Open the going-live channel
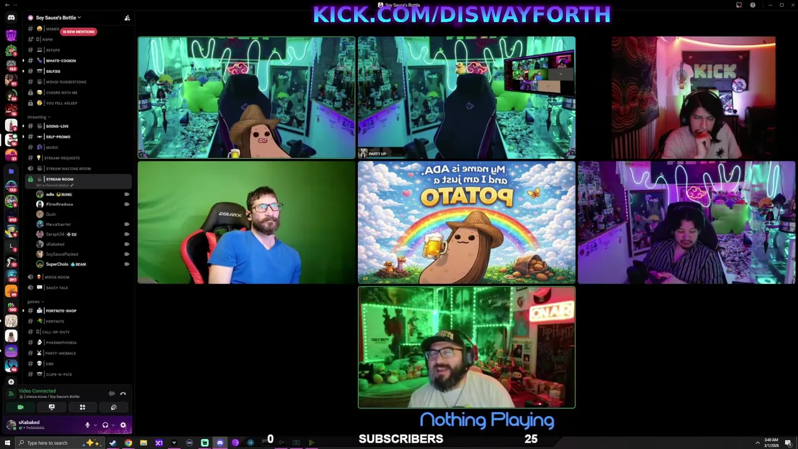The height and width of the screenshot is (449, 798). pos(78,126)
